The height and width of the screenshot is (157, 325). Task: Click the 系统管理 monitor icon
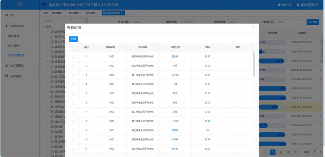pyautogui.click(x=6, y=76)
